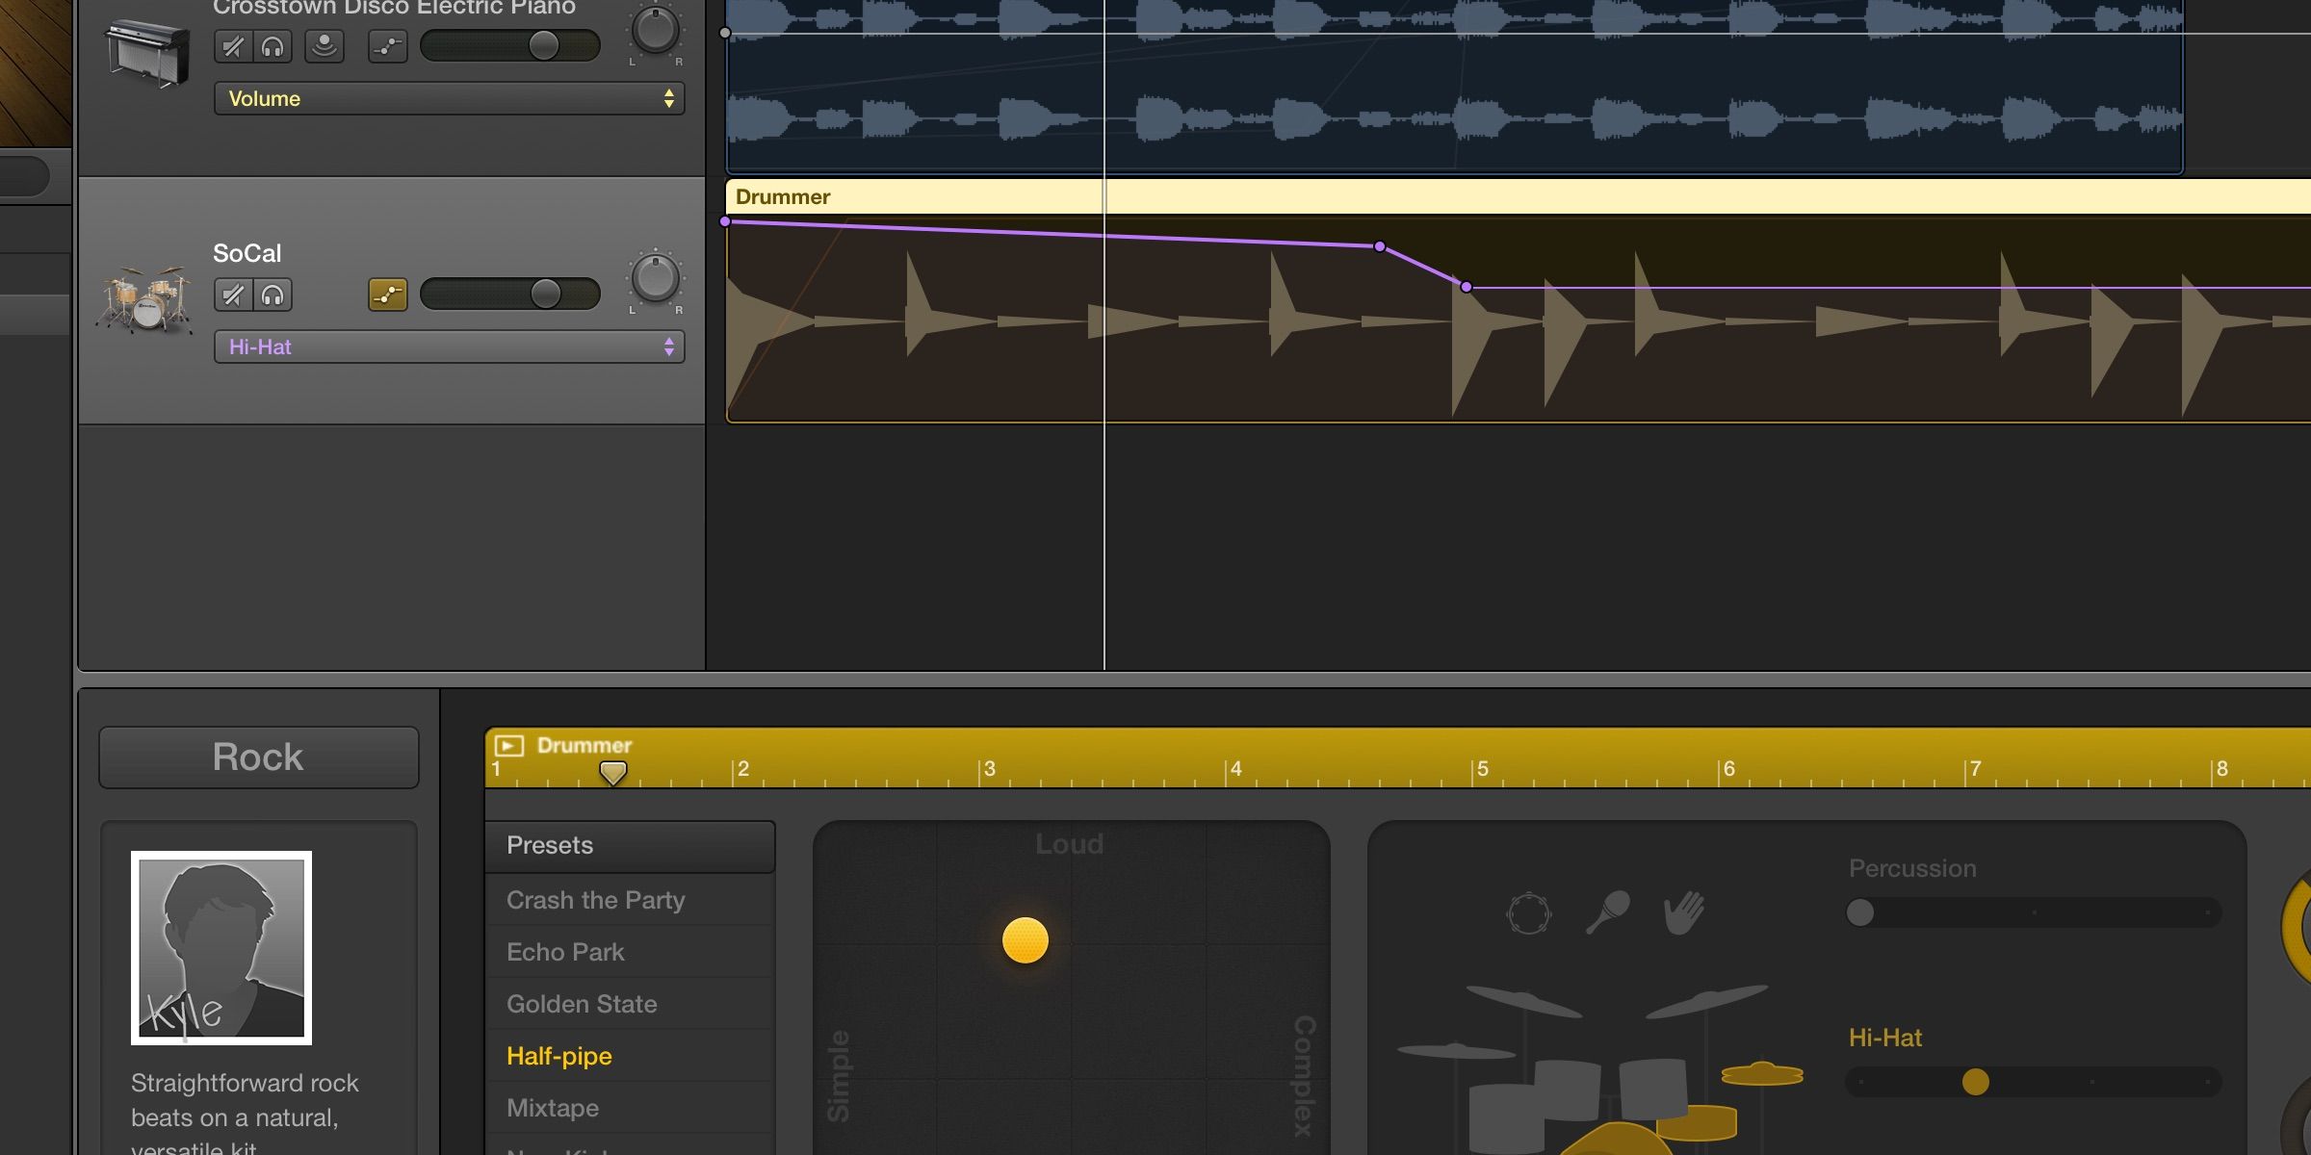Image resolution: width=2311 pixels, height=1155 pixels.
Task: Solo the SoCal drummer track
Action: [273, 295]
